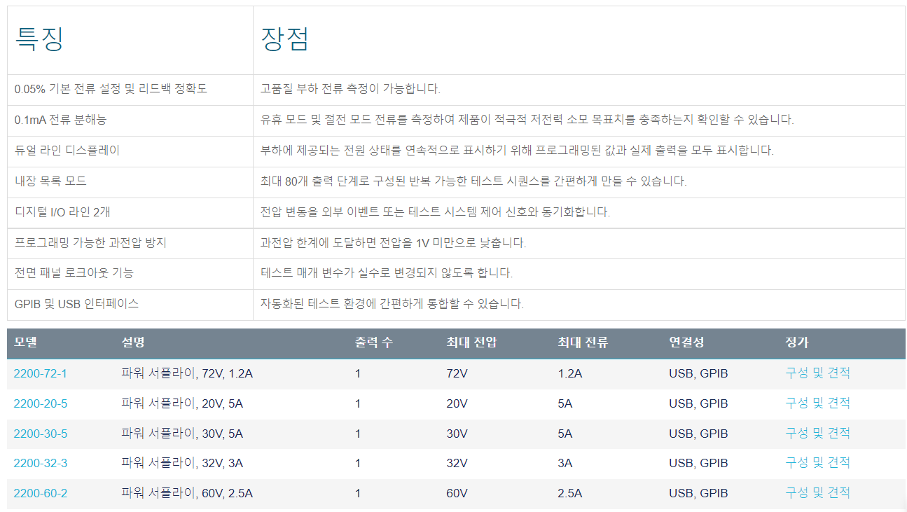Click the 유휴 모드 및 절전 모드 benefit text

click(527, 120)
